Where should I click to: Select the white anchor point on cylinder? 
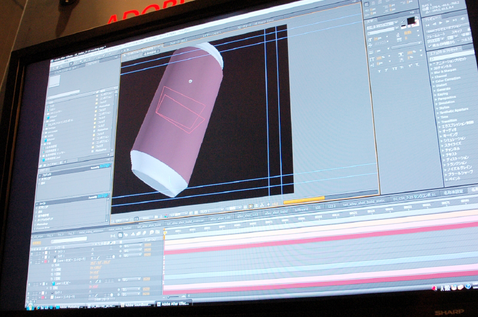click(189, 80)
